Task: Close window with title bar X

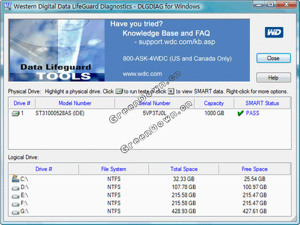Action: click(x=286, y=4)
